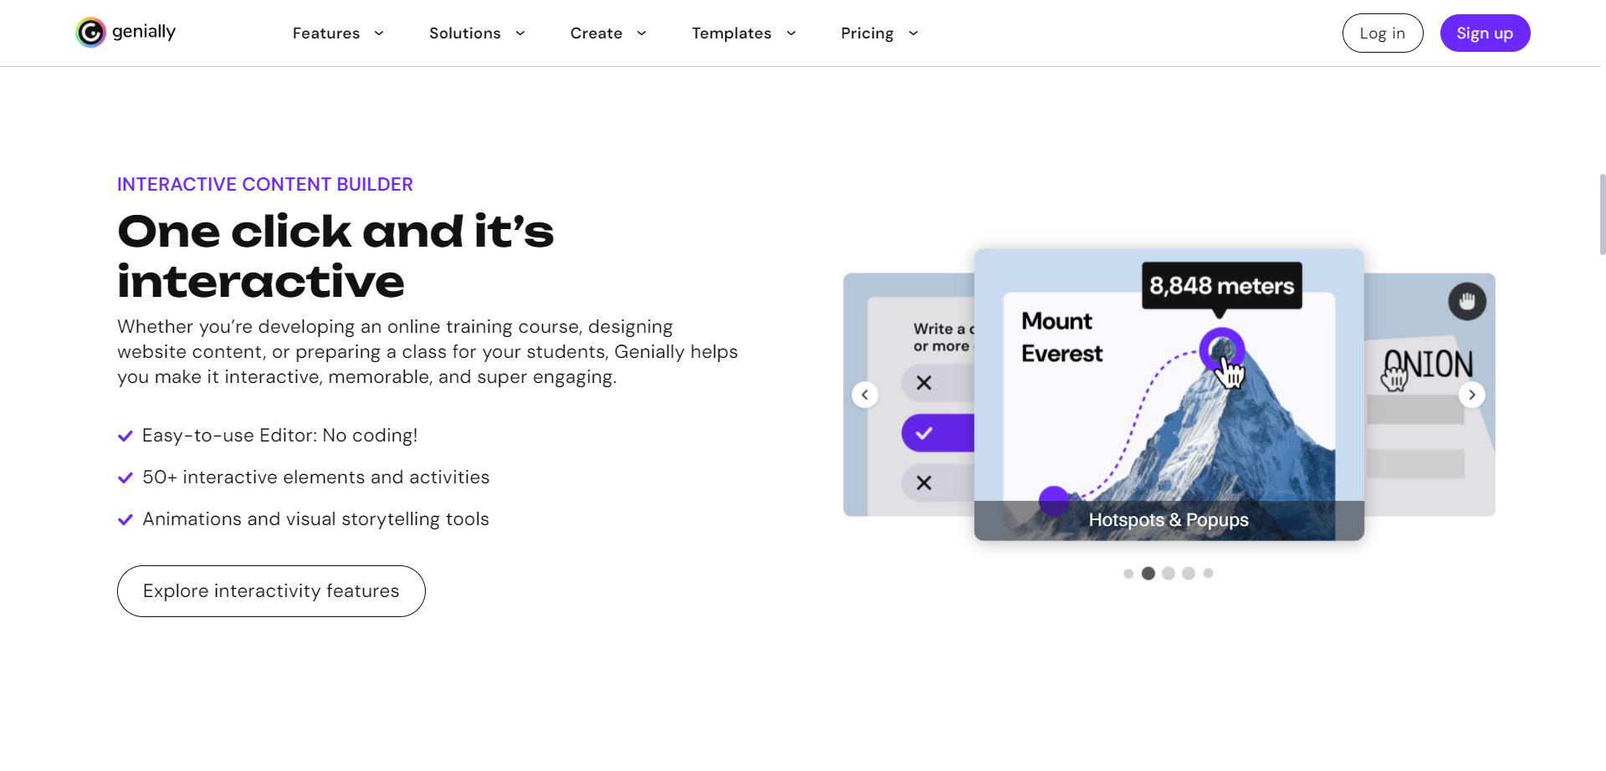Open the Create menu
The width and height of the screenshot is (1606, 771).
[x=596, y=33]
